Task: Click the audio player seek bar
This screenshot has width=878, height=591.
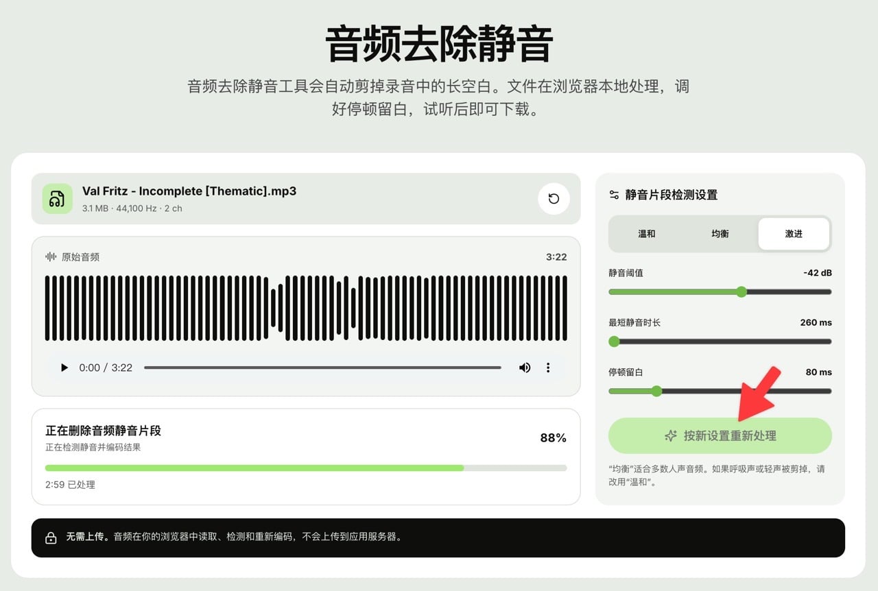Action: 322,367
